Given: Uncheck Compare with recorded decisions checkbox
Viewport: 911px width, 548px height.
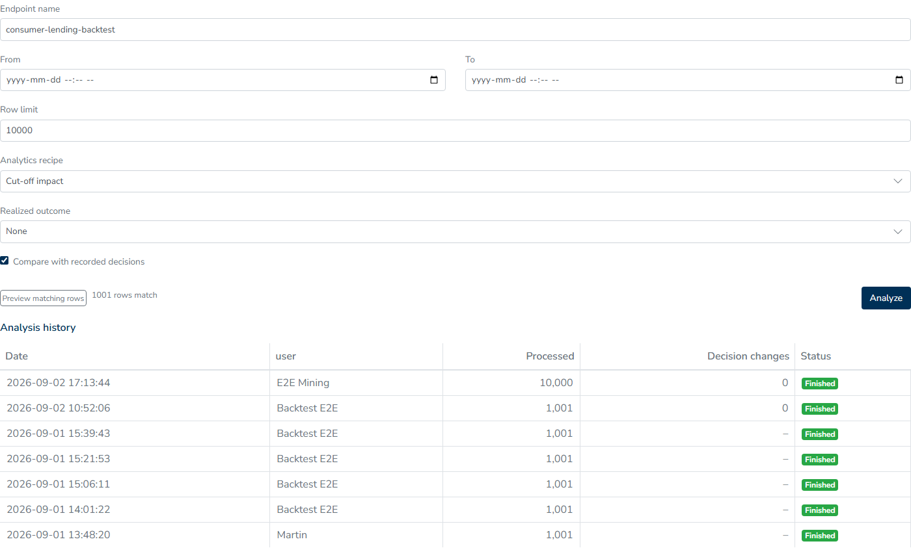Looking at the screenshot, I should coord(5,261).
